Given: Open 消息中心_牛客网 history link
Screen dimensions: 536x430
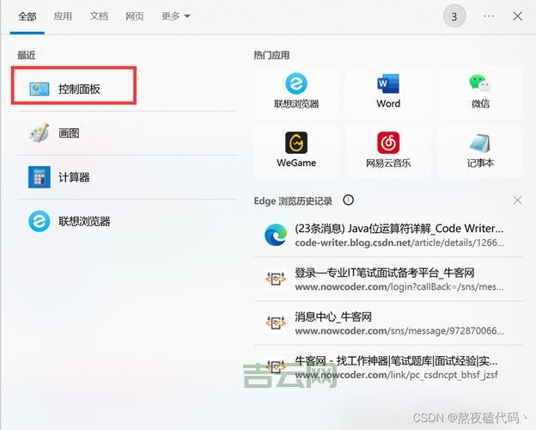Looking at the screenshot, I should coord(333,316).
